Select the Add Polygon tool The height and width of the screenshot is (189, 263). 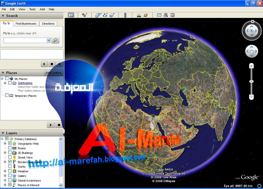98,15
